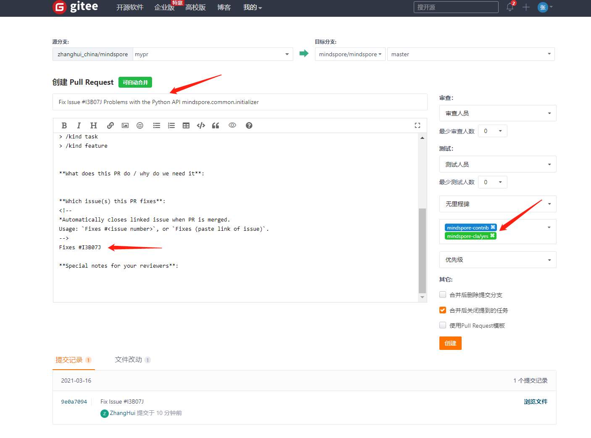Open the 博客 nav menu

pyautogui.click(x=224, y=7)
